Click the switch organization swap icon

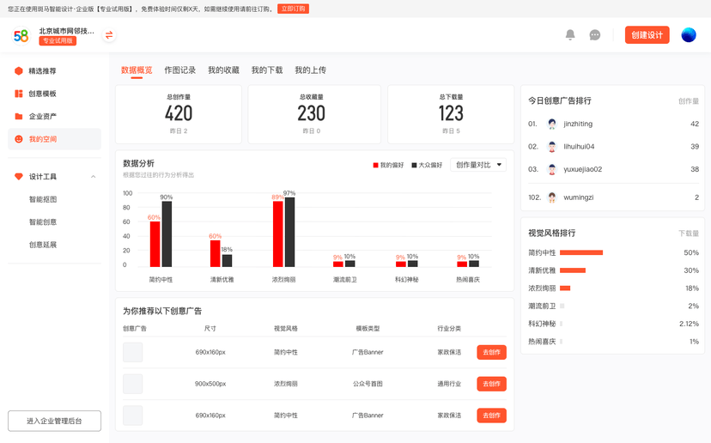click(109, 35)
